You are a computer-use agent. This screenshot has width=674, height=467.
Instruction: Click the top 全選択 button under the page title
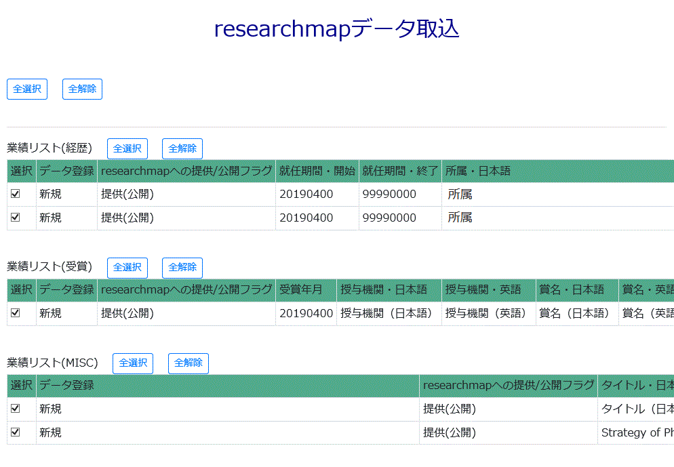[27, 89]
